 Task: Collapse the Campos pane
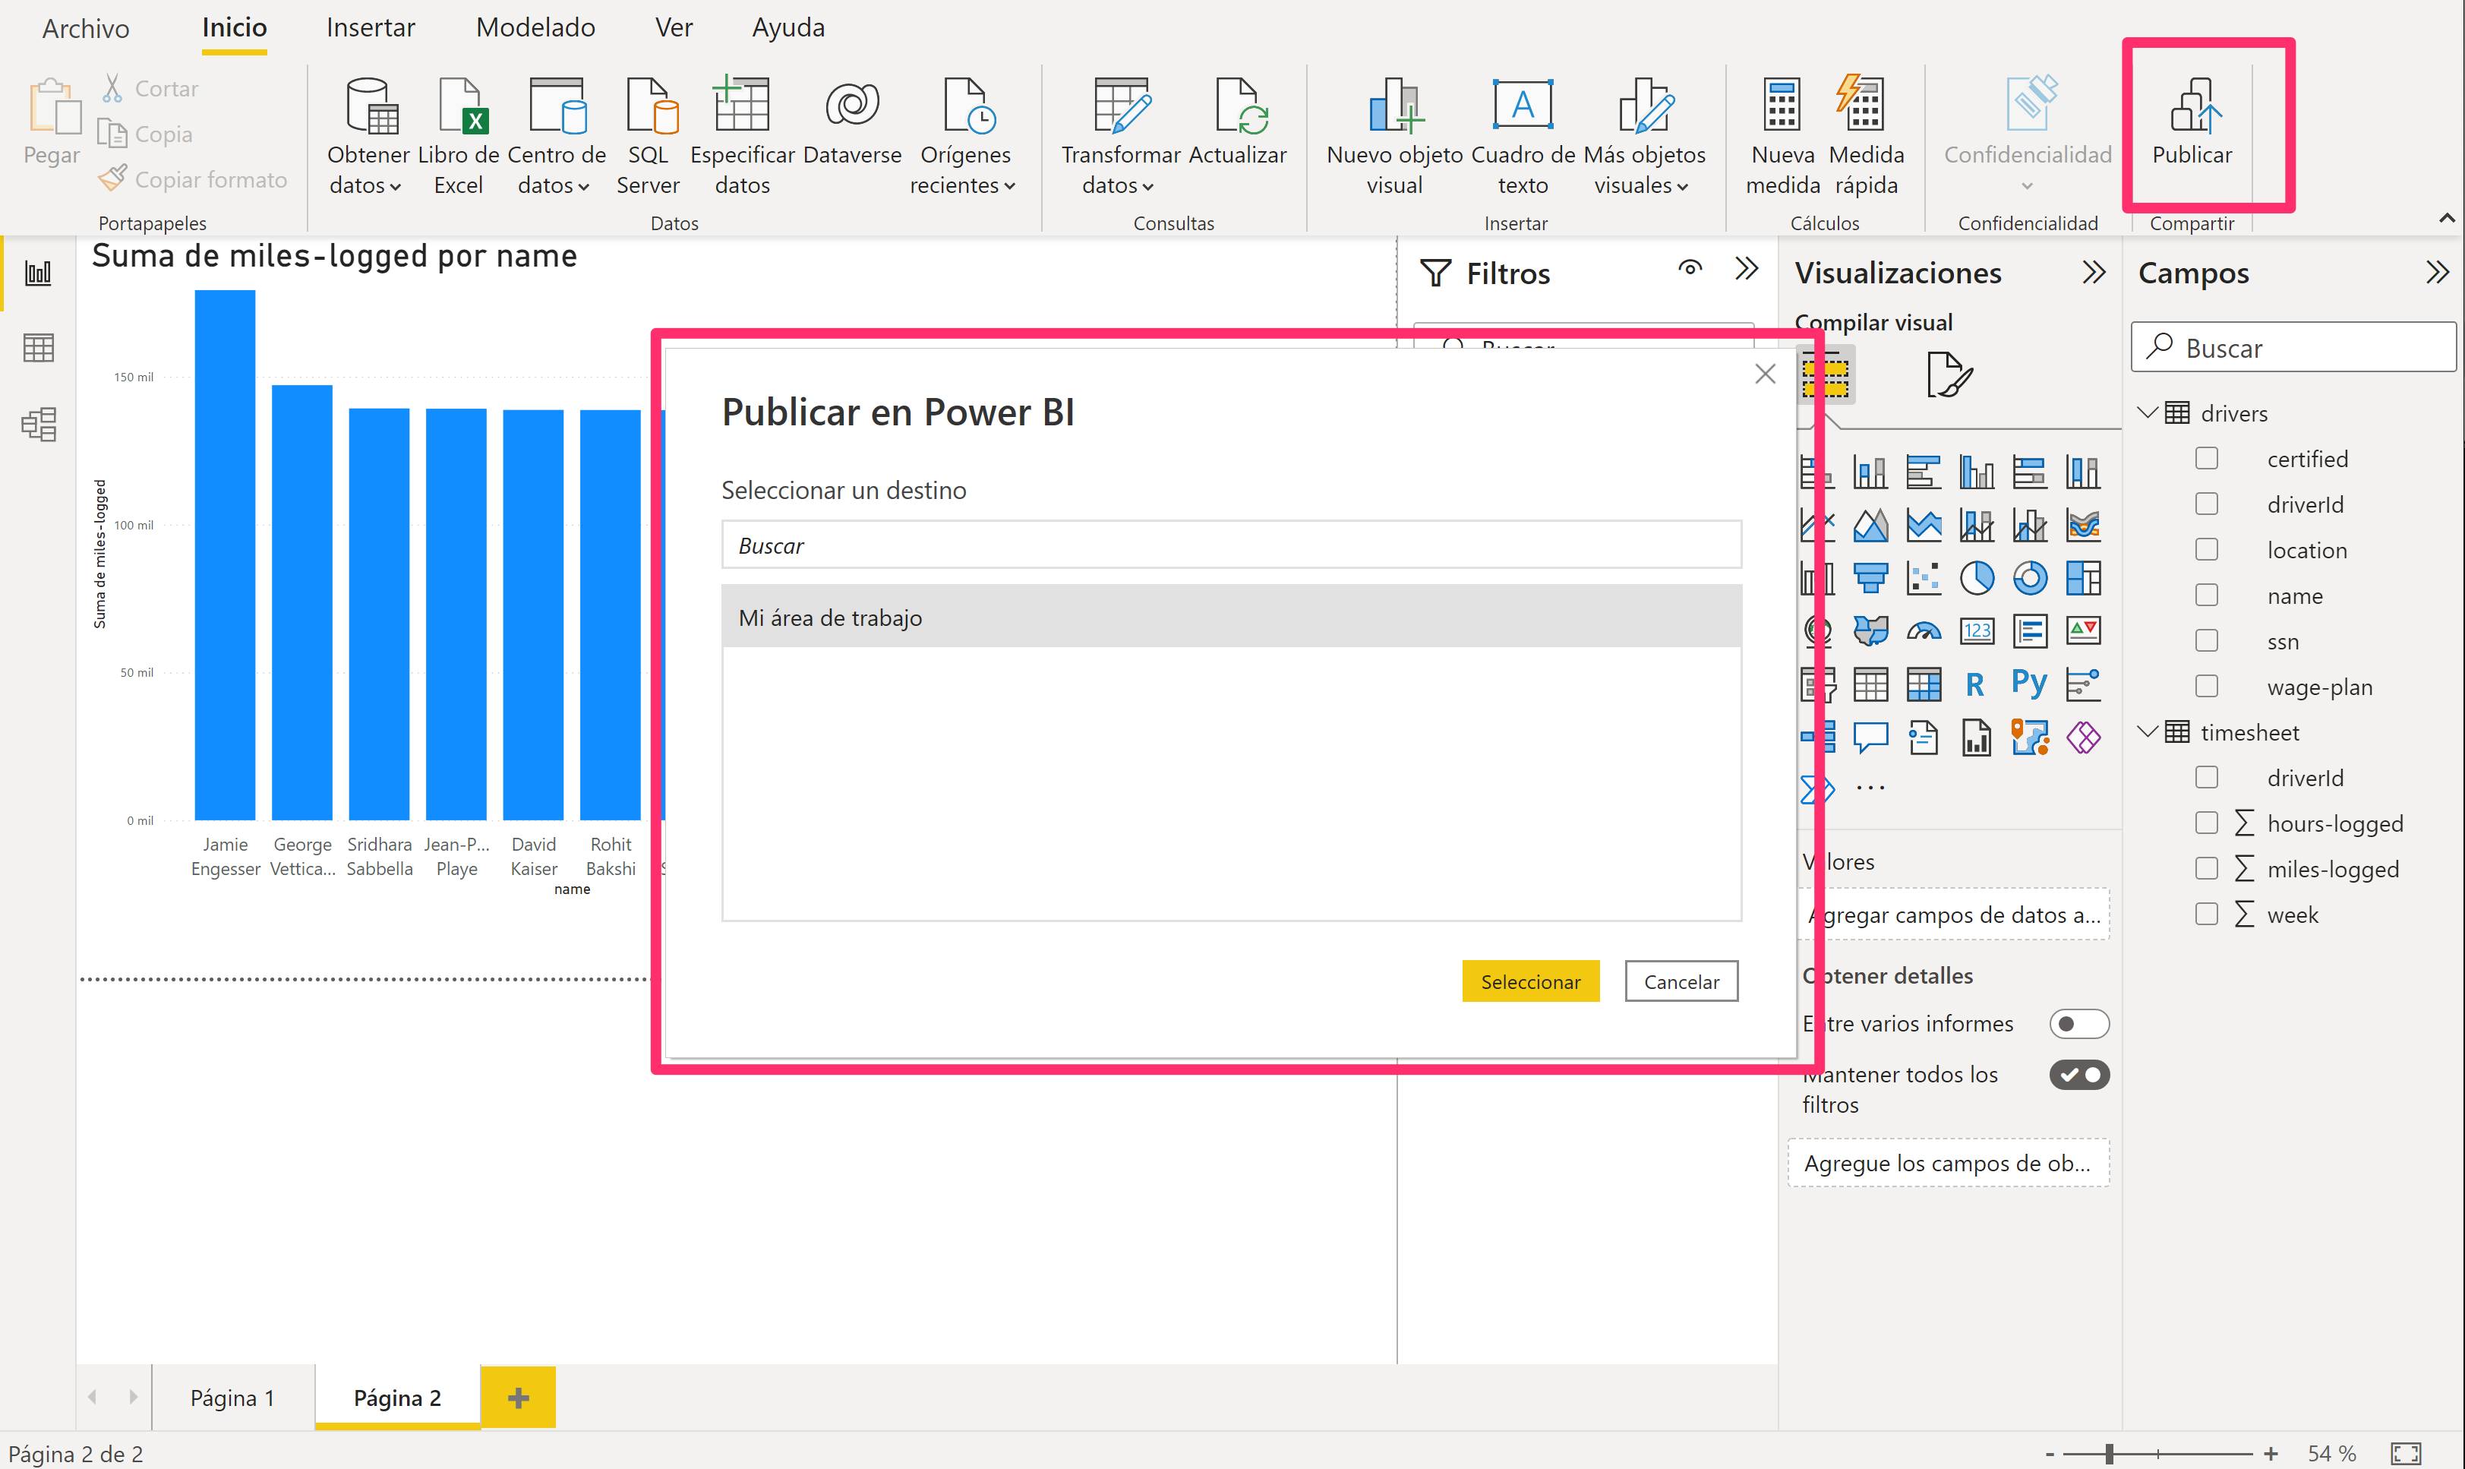point(2436,272)
